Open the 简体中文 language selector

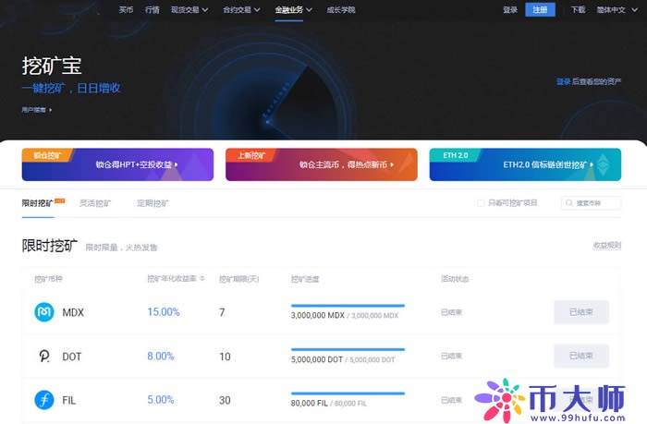[x=614, y=10]
